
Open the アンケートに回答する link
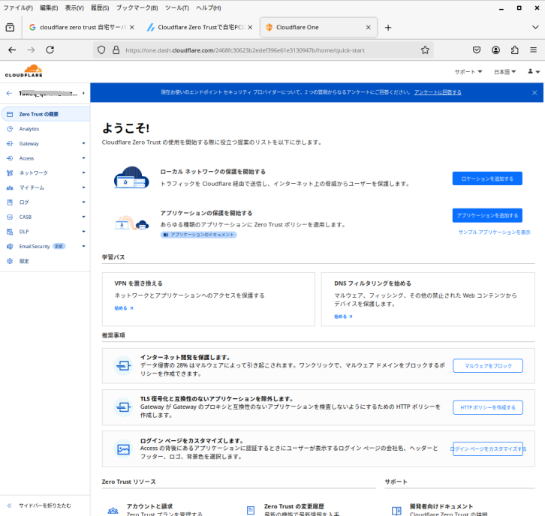pos(438,92)
